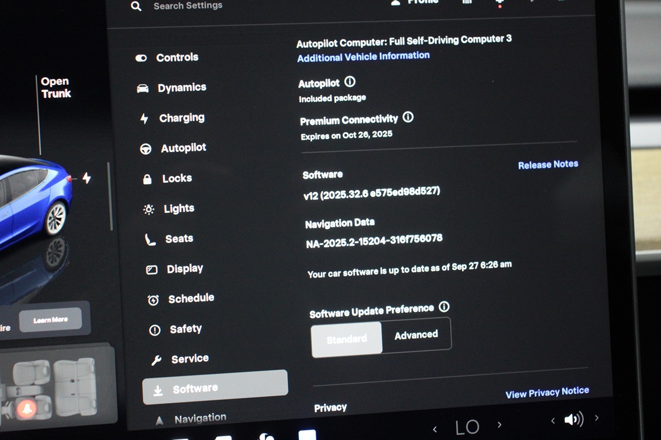Open the Additional Vehicle Information link
Screen dimensions: 661x440
coord(364,57)
